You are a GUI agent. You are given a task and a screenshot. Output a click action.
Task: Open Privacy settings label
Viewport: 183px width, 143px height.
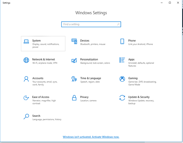[84, 97]
